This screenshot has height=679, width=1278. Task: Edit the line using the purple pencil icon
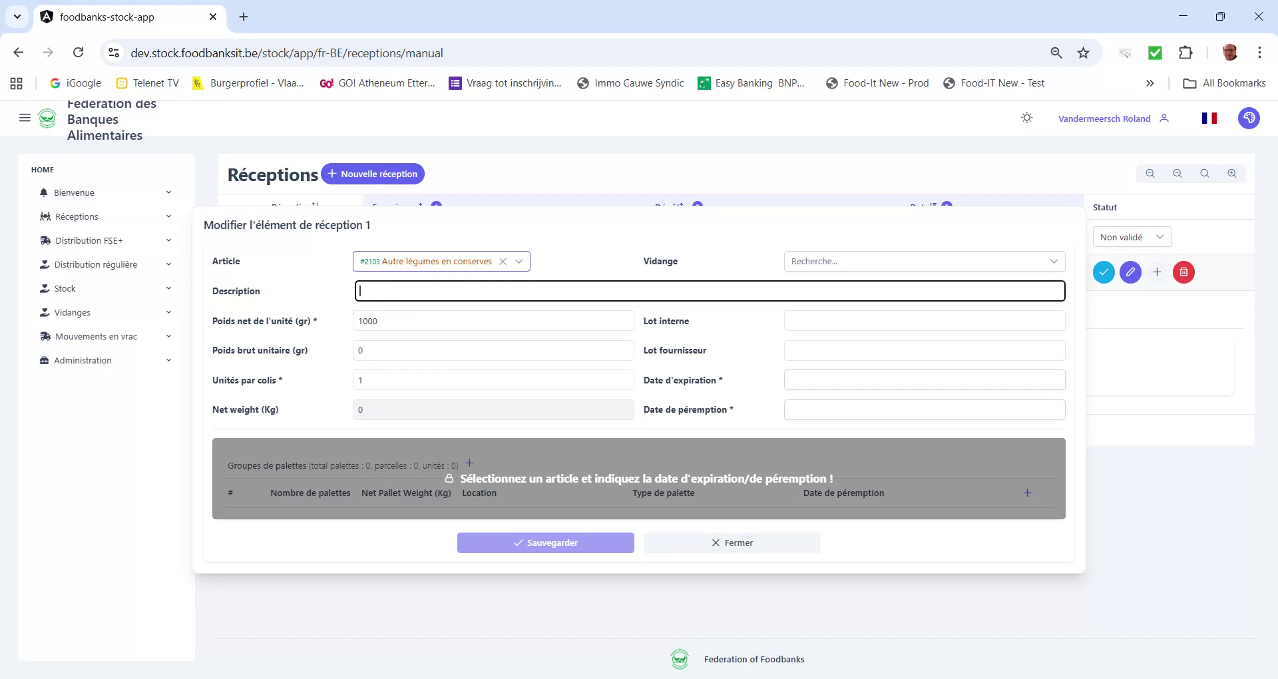[1130, 272]
